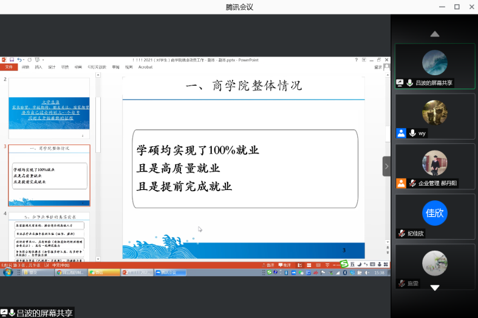
Task: Click the PowerPoint save icon in quick access
Action: (x=11, y=59)
